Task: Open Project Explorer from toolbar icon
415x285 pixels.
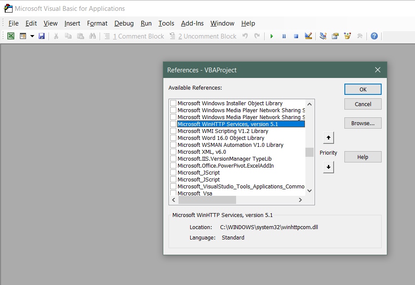Action: (x=323, y=36)
